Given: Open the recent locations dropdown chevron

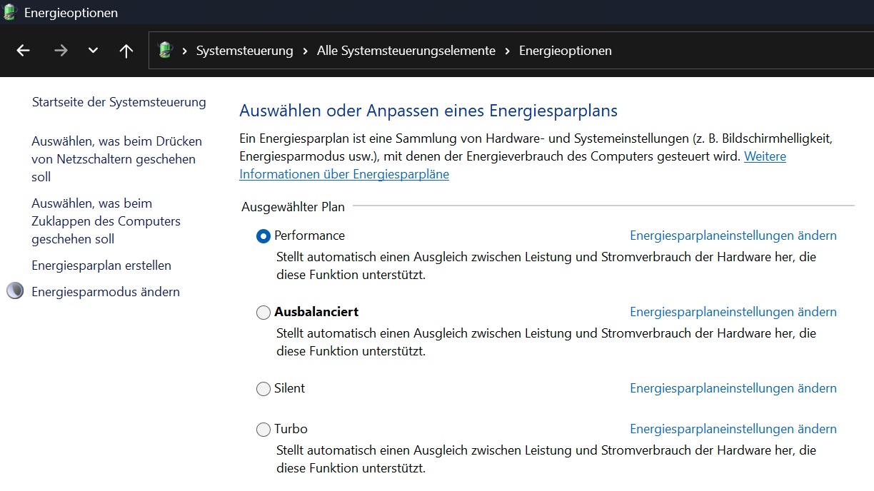Looking at the screenshot, I should (x=93, y=51).
